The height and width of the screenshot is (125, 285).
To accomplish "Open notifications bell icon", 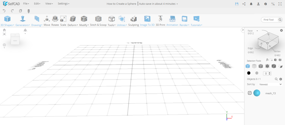I will pyautogui.click(x=251, y=4).
